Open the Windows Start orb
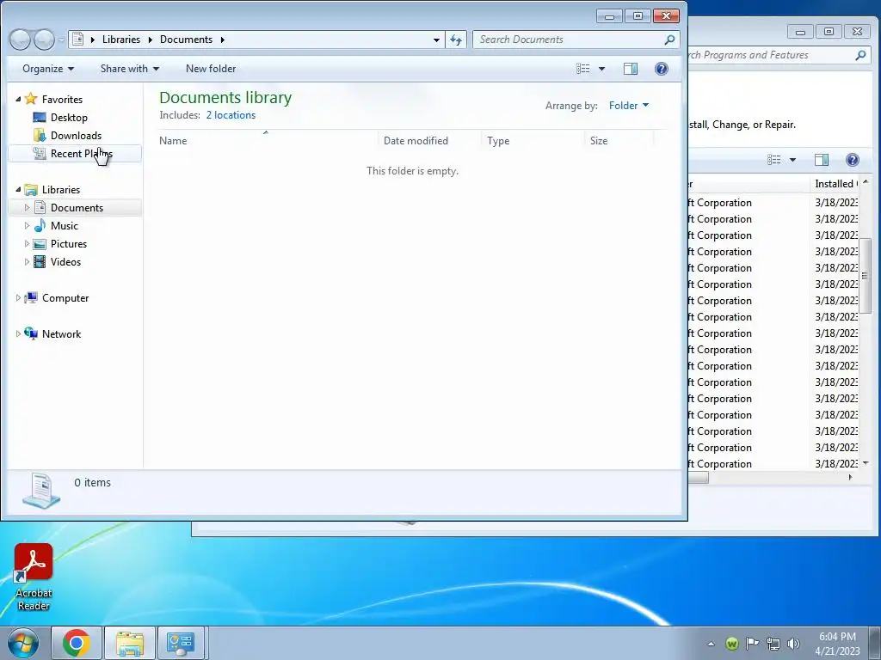The image size is (881, 660). [23, 643]
